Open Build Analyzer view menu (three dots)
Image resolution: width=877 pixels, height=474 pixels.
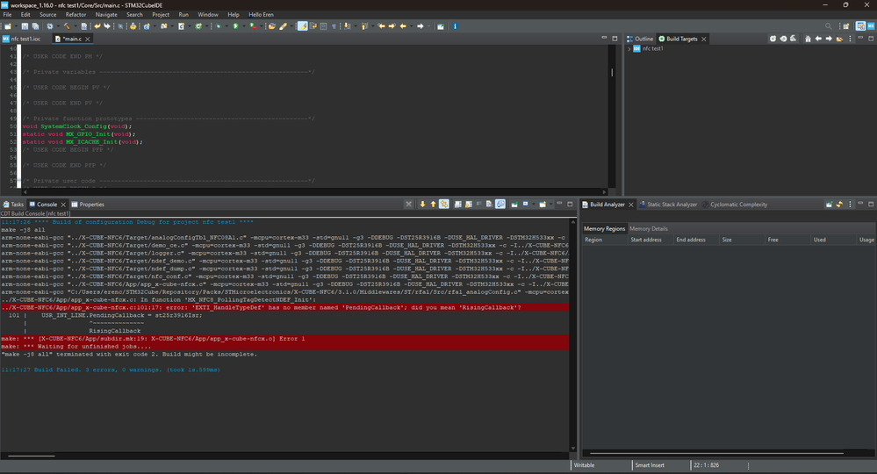[x=850, y=204]
